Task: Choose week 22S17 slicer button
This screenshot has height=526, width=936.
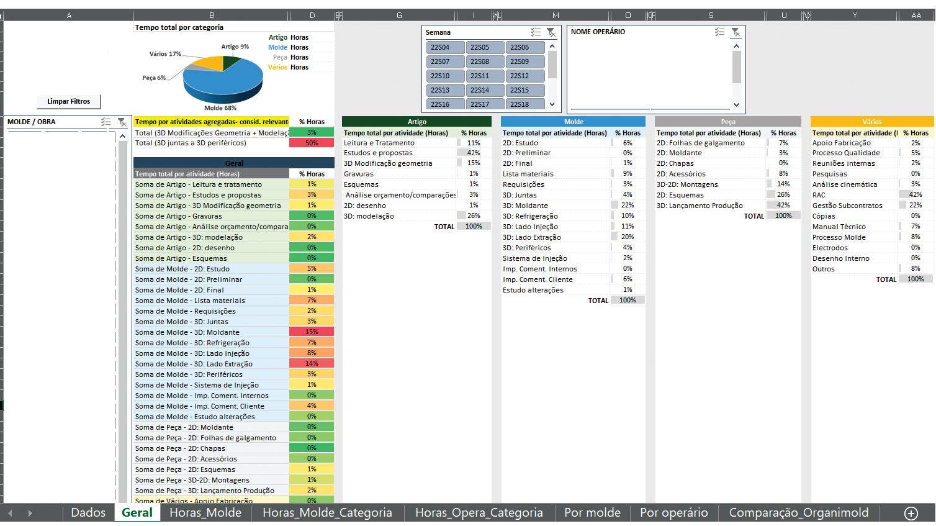Action: (x=485, y=104)
